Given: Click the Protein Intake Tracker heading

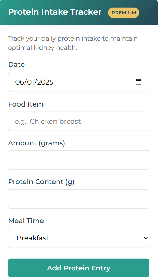Looking at the screenshot, I should tap(55, 12).
